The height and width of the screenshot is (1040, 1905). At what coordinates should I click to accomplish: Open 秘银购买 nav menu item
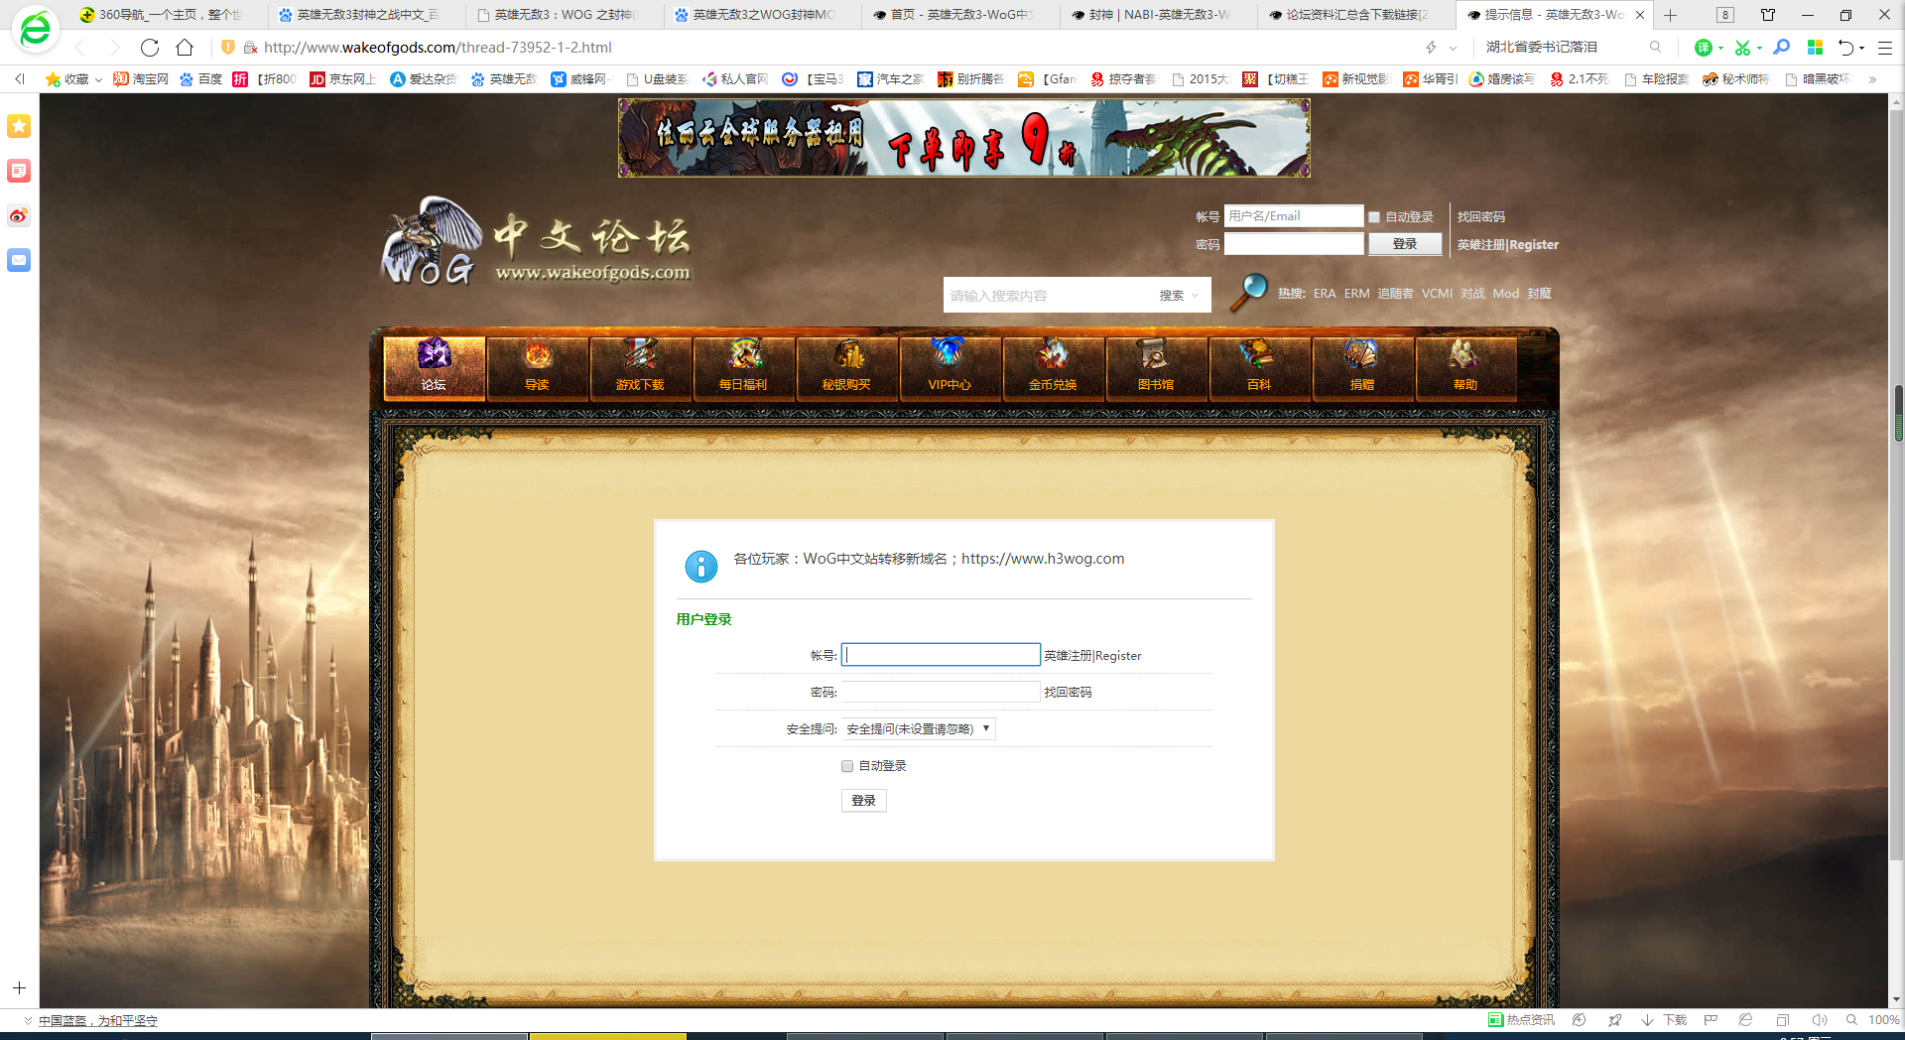846,368
